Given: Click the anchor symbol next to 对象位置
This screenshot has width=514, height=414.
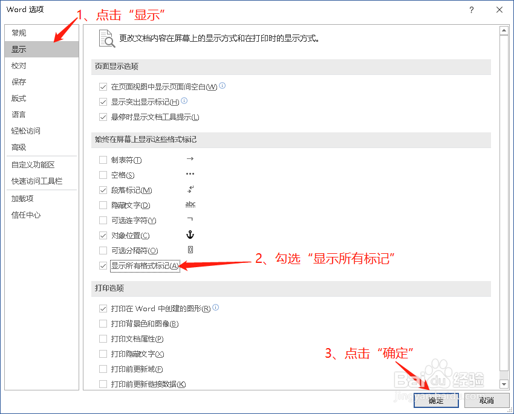Looking at the screenshot, I should 190,234.
